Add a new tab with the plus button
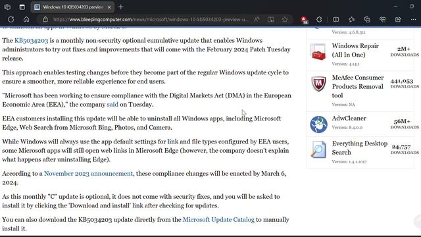The width and height of the screenshot is (421, 237). (121, 7)
